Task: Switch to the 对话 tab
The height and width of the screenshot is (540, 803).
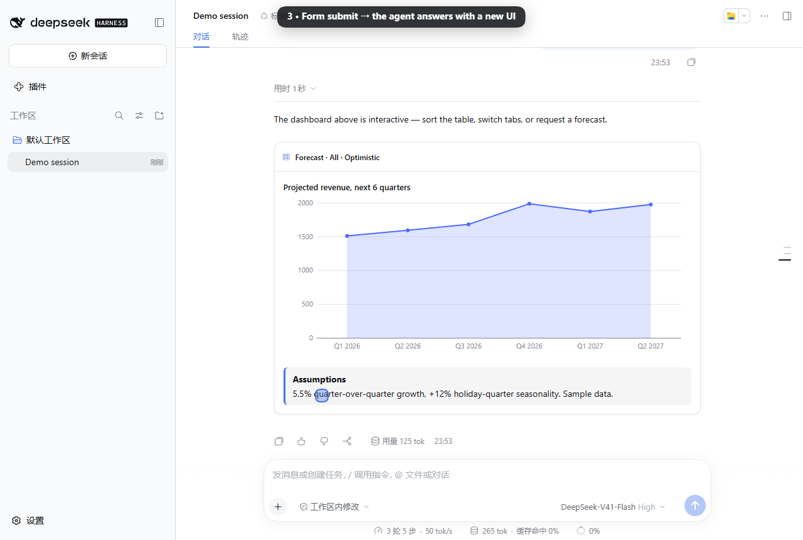Action: (x=201, y=37)
